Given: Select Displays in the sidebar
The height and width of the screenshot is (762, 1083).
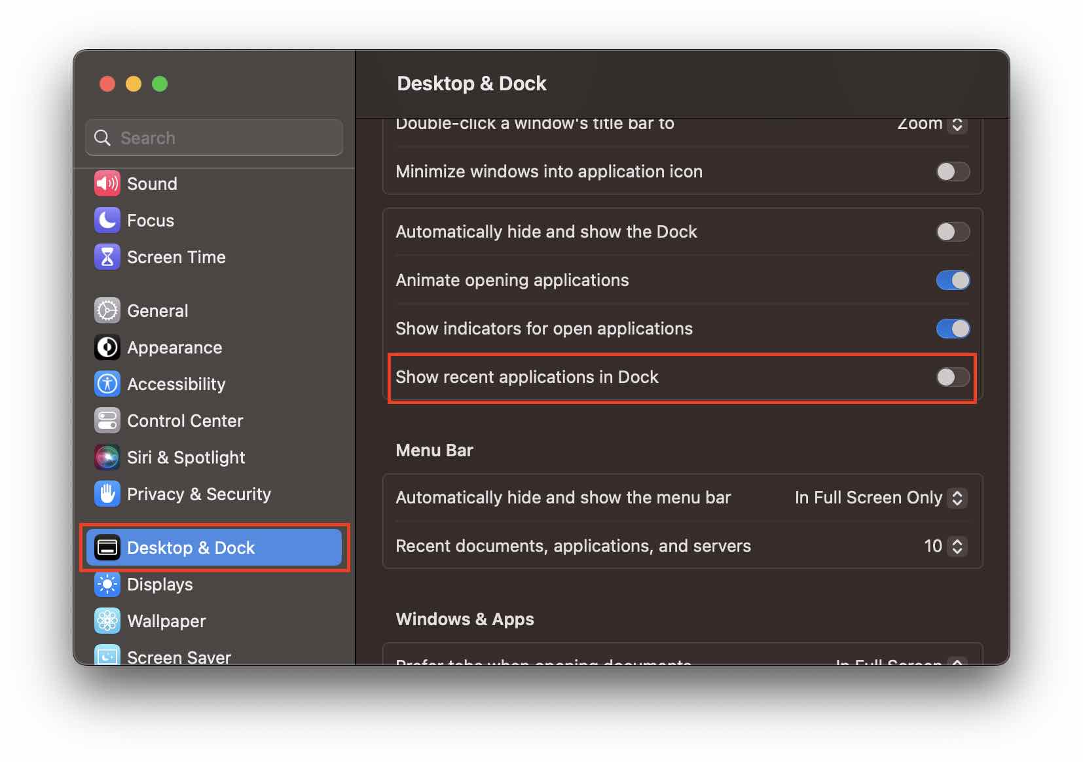Looking at the screenshot, I should [160, 585].
